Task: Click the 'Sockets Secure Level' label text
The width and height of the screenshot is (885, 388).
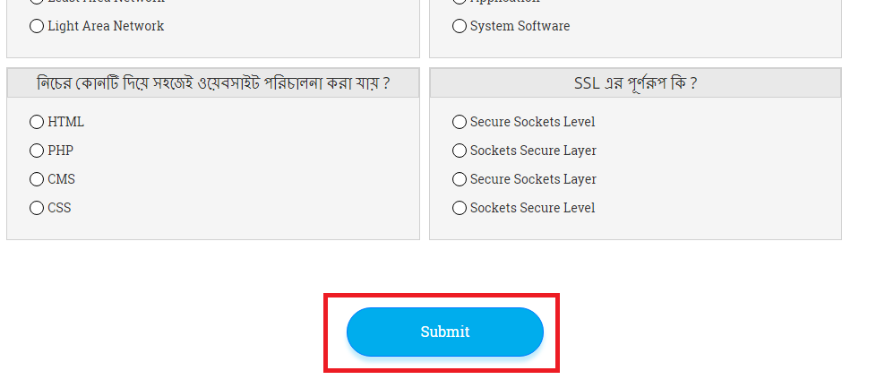Action: point(532,208)
